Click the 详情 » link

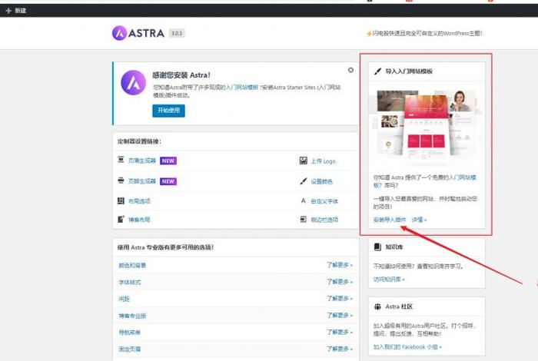click(420, 220)
